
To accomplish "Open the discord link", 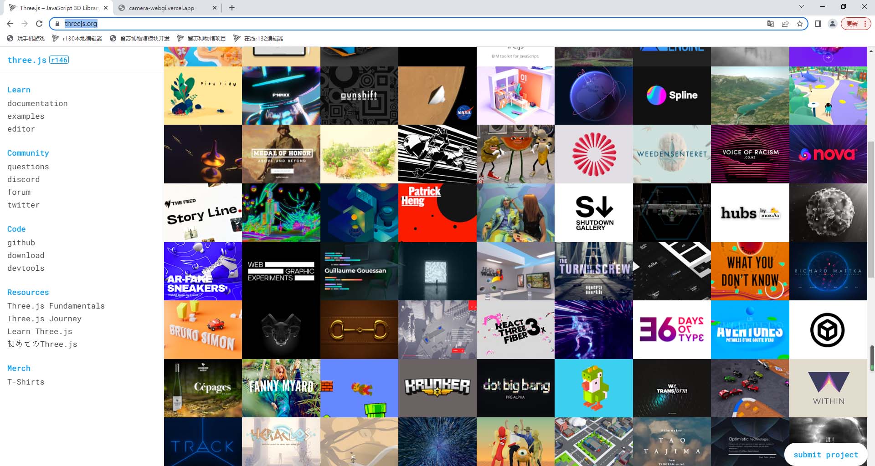I will click(23, 179).
